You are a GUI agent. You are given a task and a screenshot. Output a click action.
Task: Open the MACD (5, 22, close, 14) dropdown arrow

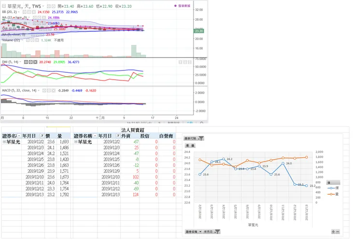point(39,91)
